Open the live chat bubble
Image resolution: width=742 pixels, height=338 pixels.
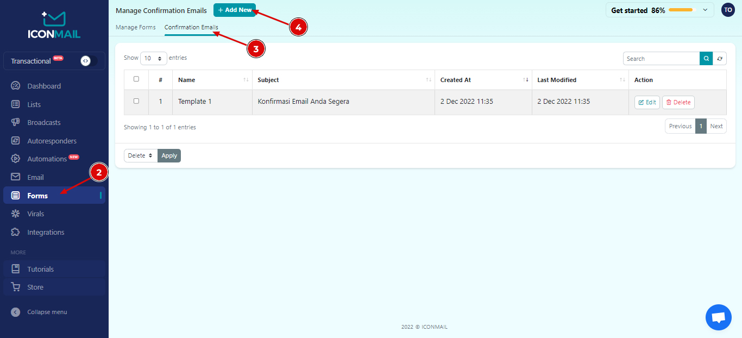coord(718,317)
